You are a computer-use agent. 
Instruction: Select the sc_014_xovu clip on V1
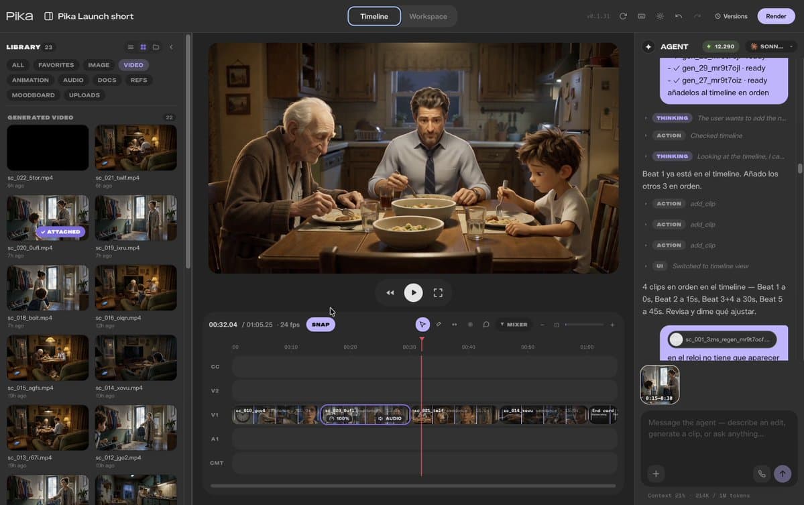coord(544,414)
